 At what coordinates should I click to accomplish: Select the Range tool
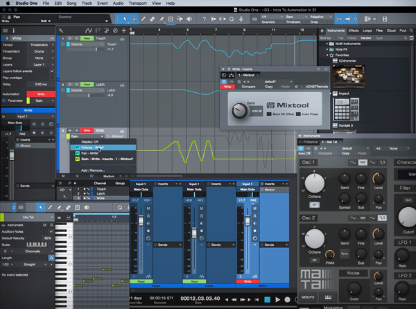[134, 19]
